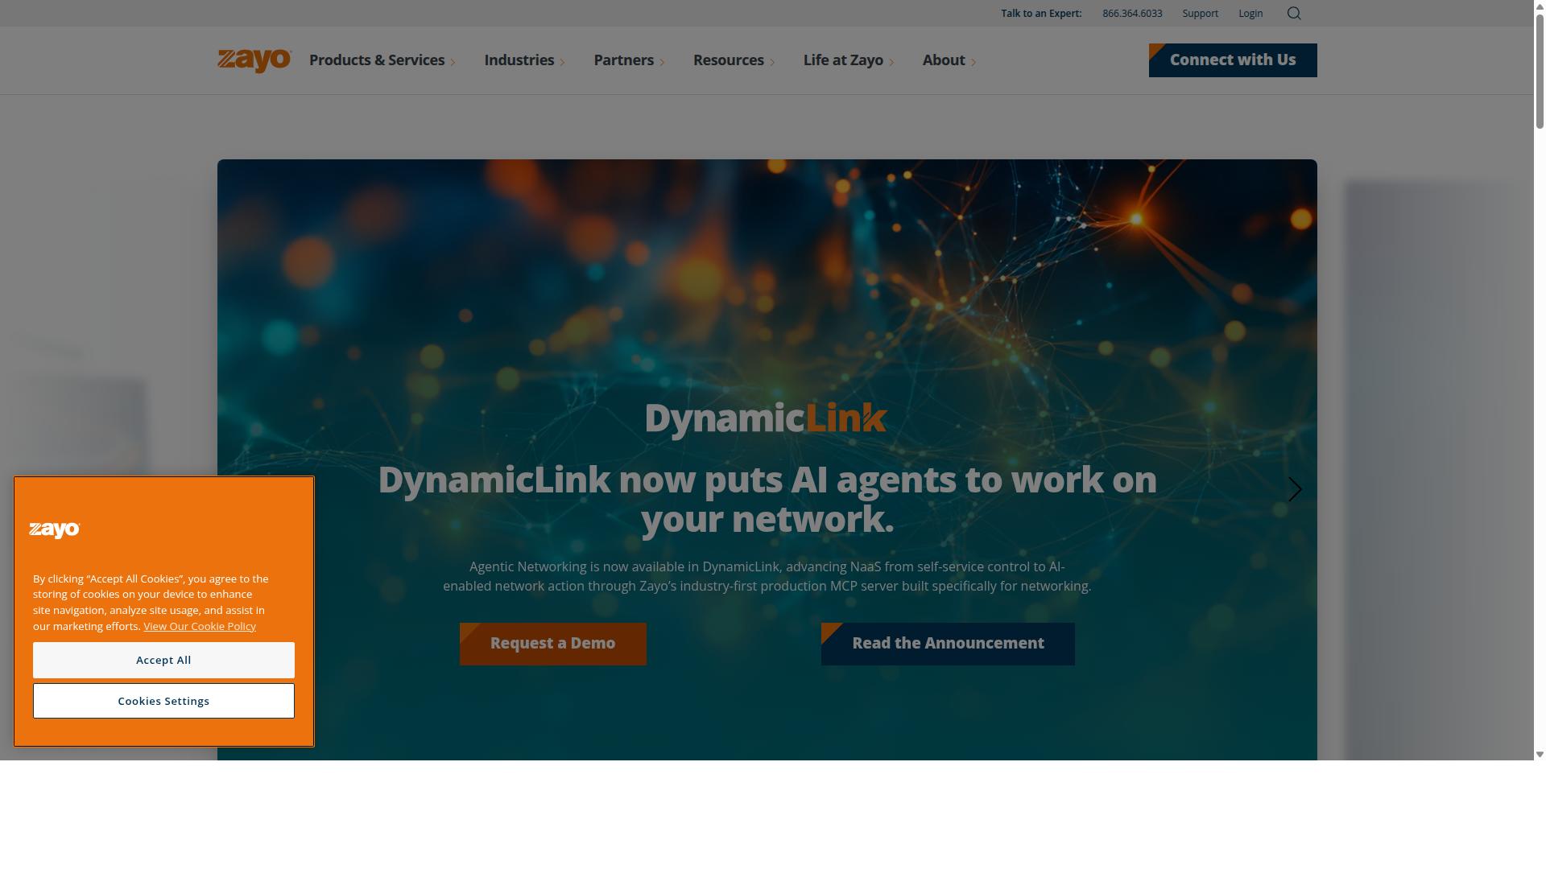Click the 'Talk to an Expert:' label

click(1041, 14)
